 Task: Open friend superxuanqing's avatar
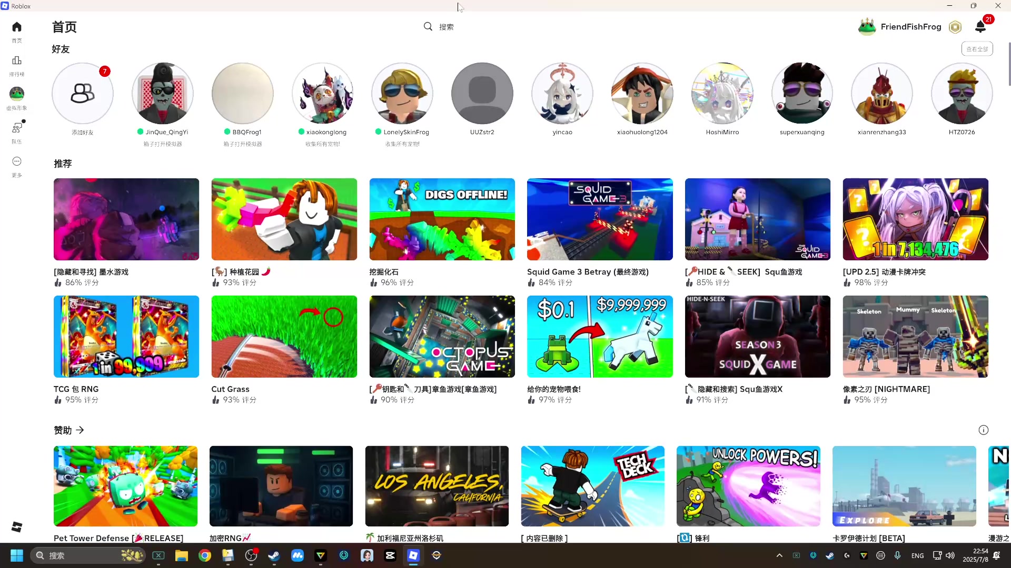coord(802,94)
